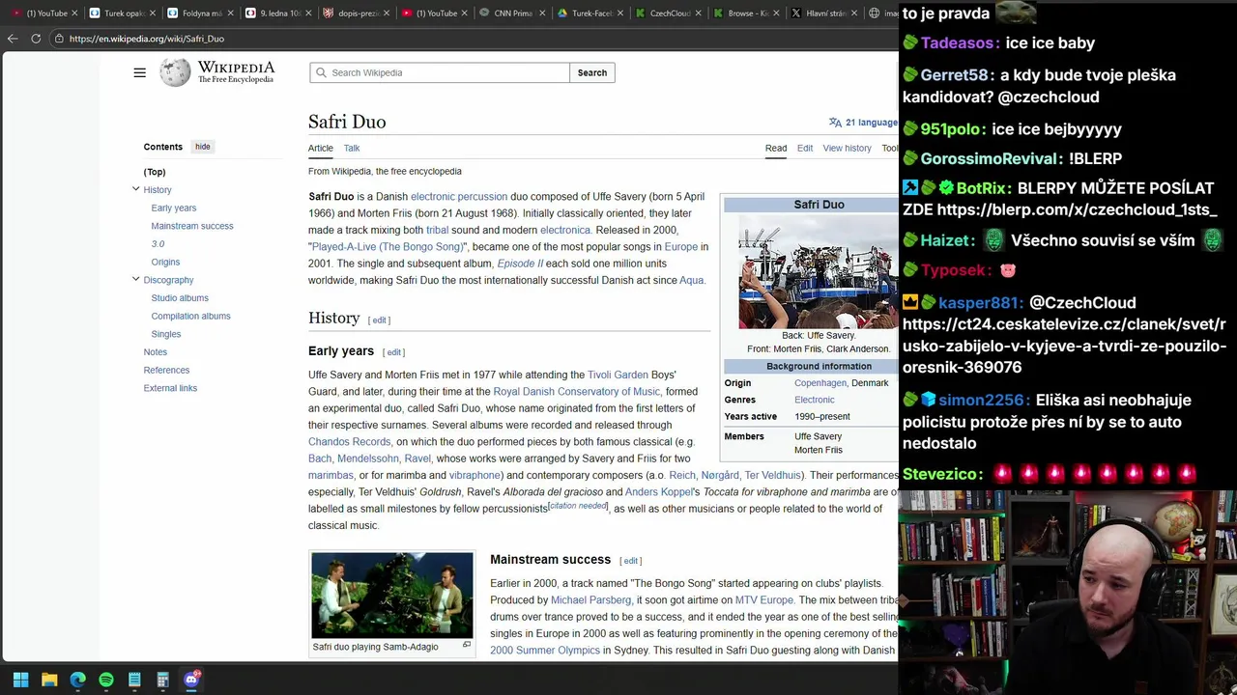
Task: Close the first YouTube tab
Action: point(74,14)
